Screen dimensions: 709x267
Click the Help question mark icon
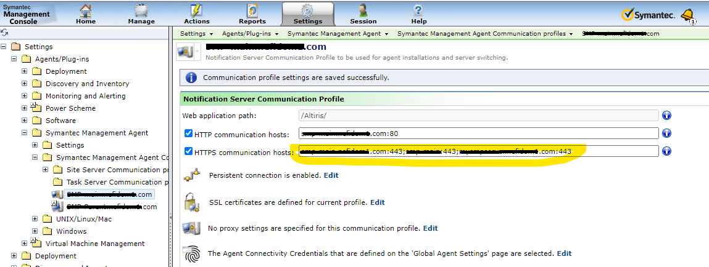(419, 11)
